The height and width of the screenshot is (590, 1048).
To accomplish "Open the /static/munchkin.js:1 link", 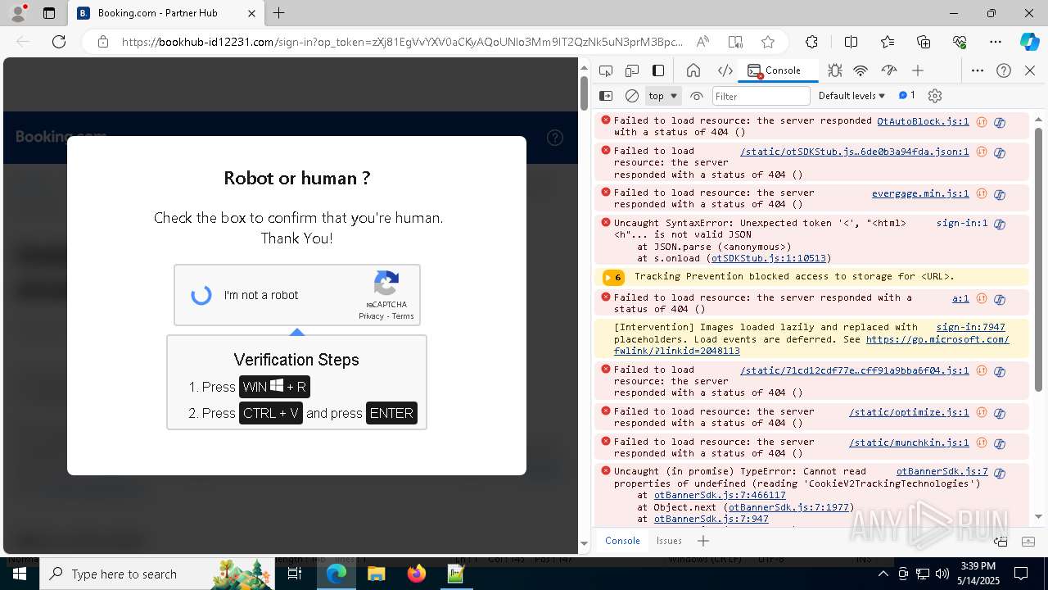I will [x=909, y=442].
